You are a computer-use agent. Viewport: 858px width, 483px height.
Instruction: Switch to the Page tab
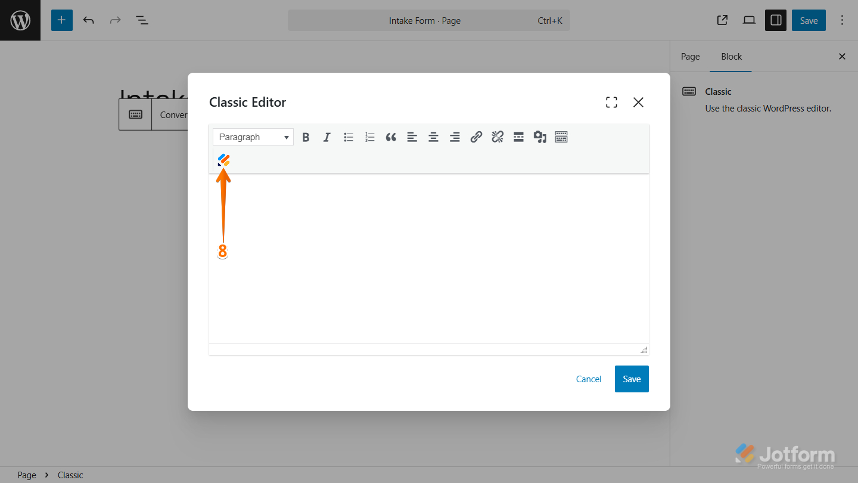click(690, 56)
